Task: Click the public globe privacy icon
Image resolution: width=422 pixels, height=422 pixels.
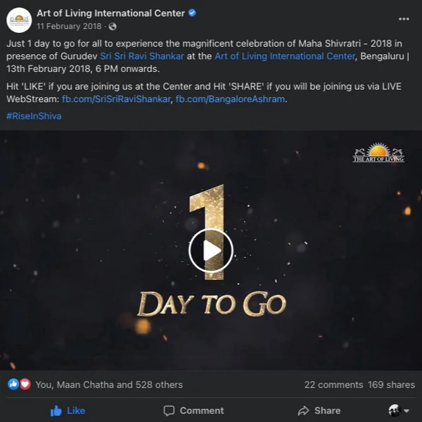Action: tap(112, 26)
